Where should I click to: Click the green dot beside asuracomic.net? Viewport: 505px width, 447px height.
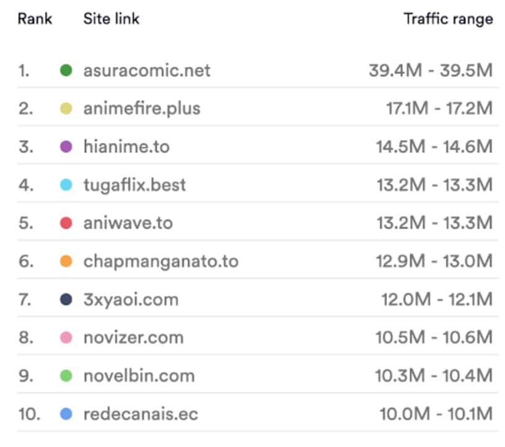click(66, 70)
